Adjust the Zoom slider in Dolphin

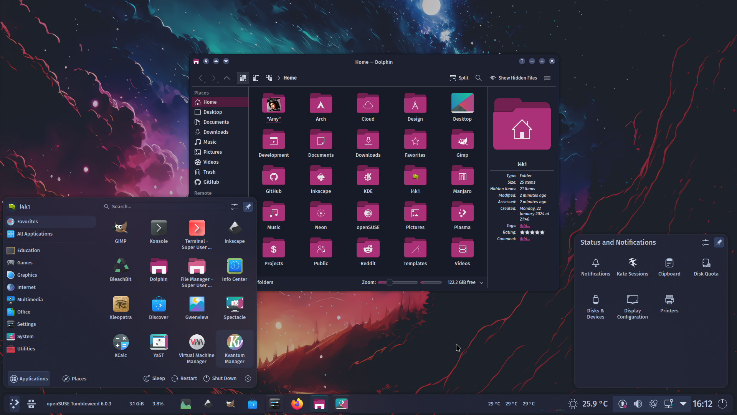(398, 282)
